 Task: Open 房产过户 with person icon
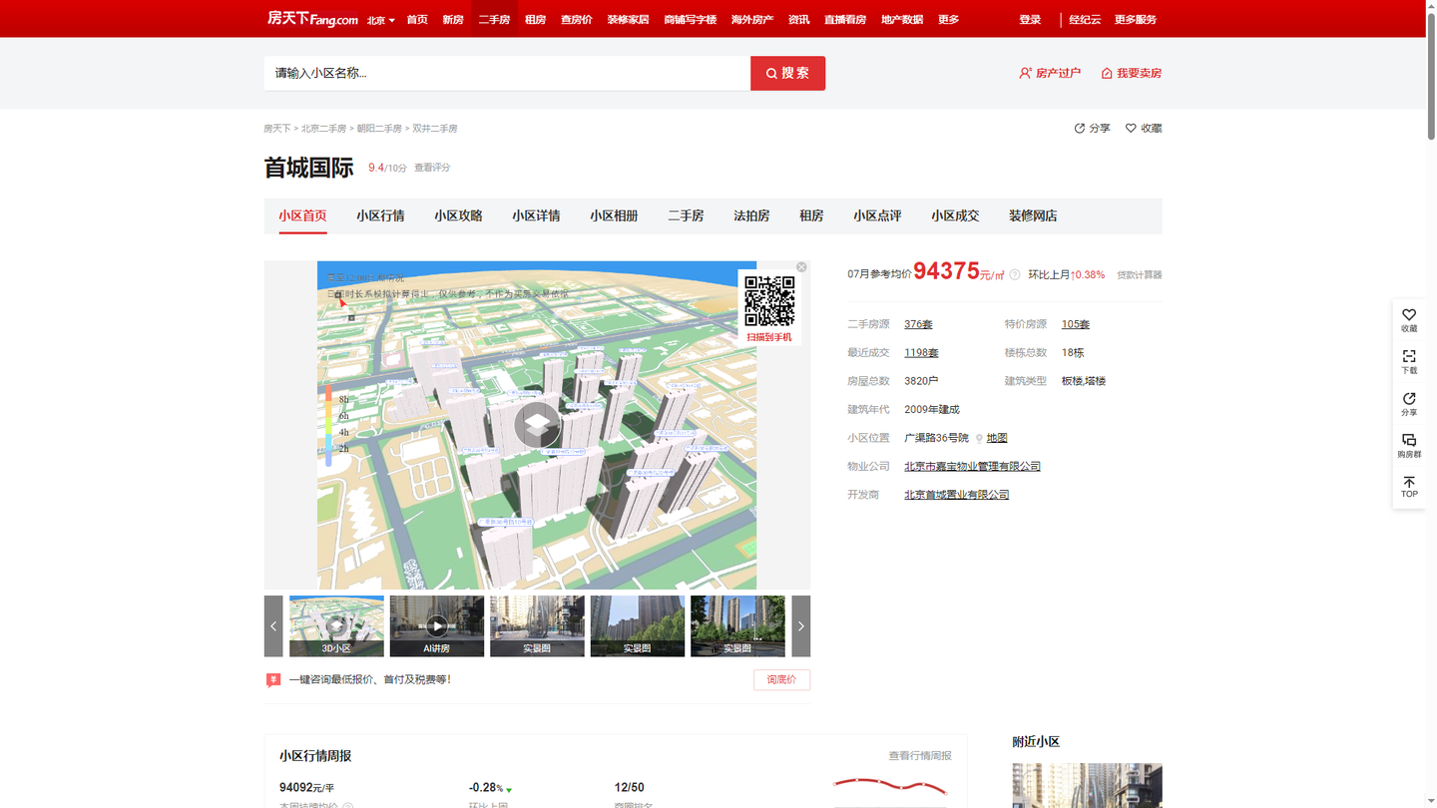point(1050,73)
